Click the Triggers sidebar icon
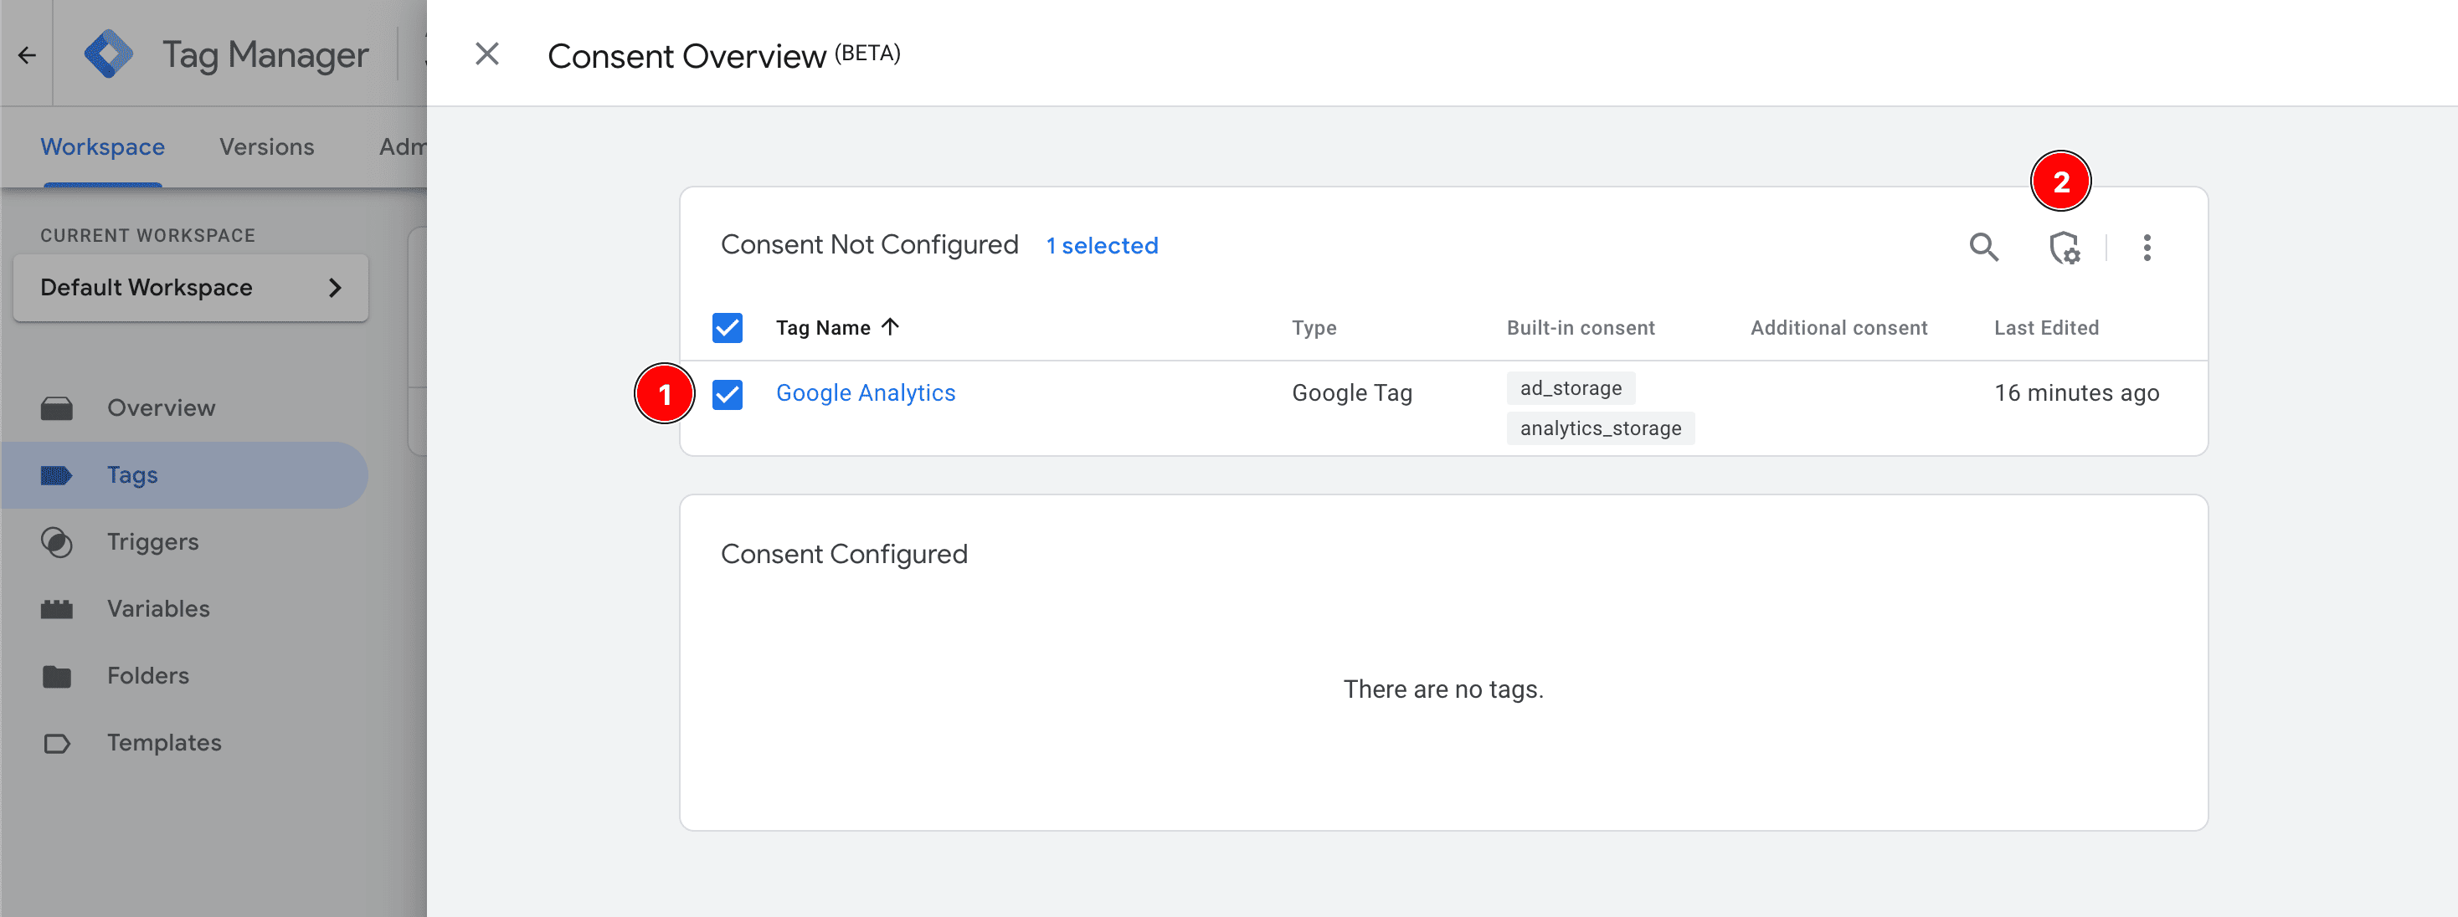The width and height of the screenshot is (2458, 917). click(57, 541)
